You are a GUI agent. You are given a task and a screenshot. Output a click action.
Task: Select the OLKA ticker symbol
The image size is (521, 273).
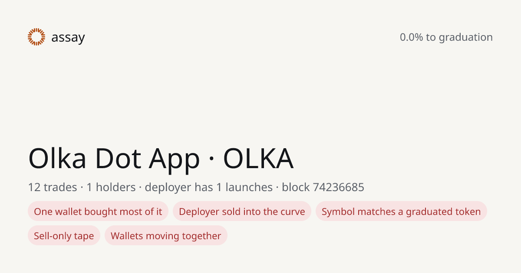point(258,159)
